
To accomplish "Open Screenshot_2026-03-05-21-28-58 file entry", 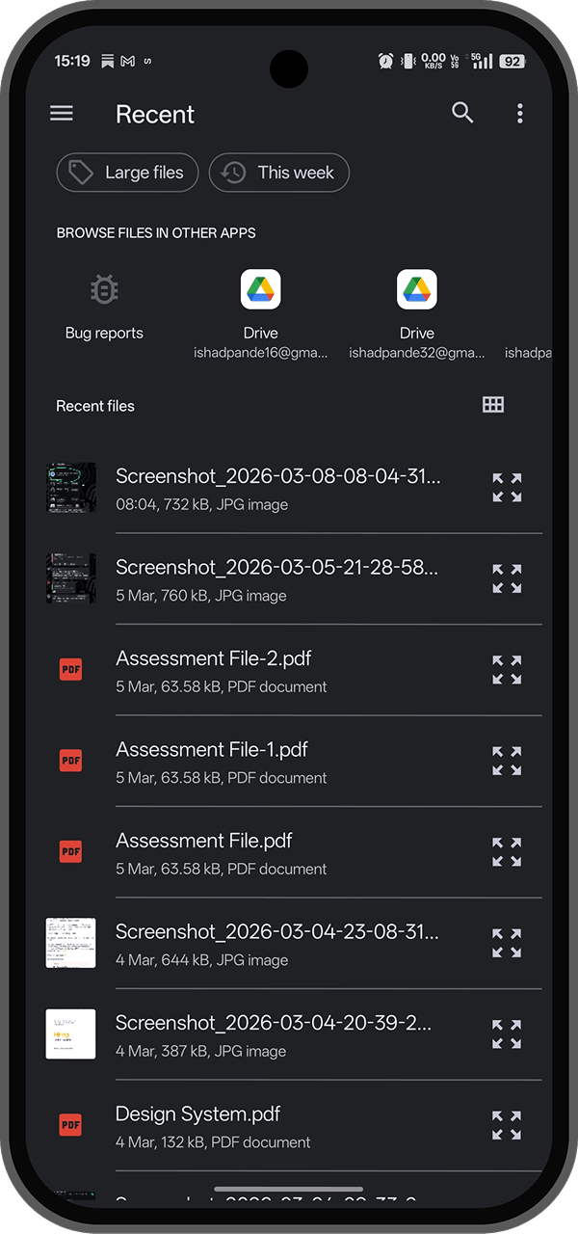I will click(x=277, y=578).
